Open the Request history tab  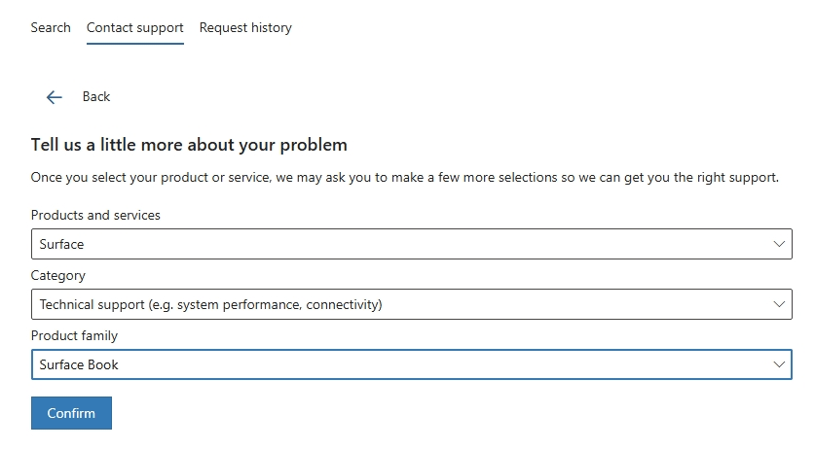[245, 27]
